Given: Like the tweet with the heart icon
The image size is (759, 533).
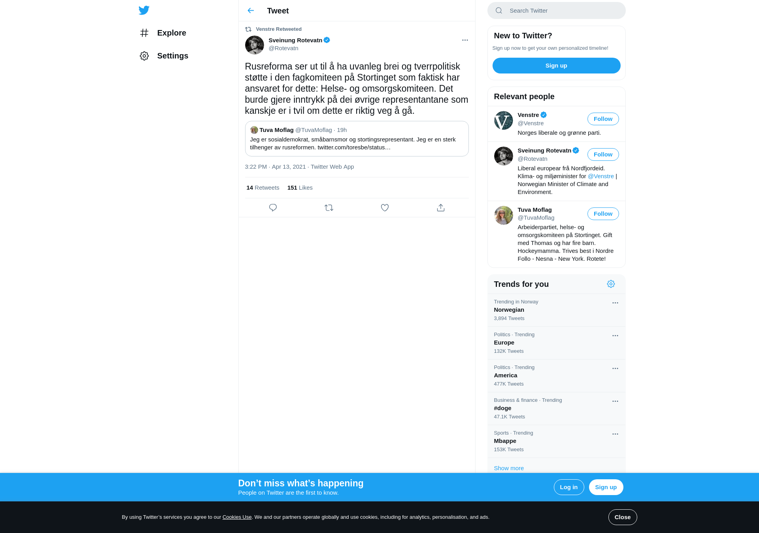Looking at the screenshot, I should pos(385,207).
